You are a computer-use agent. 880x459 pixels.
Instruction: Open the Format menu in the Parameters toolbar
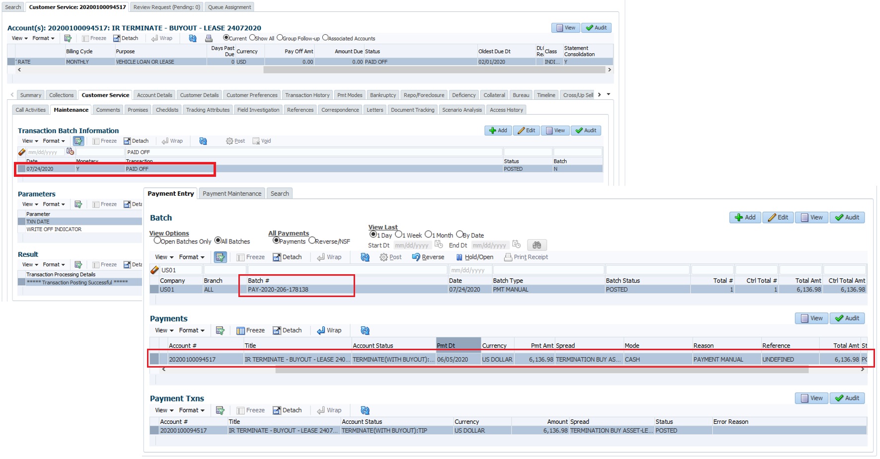point(54,204)
